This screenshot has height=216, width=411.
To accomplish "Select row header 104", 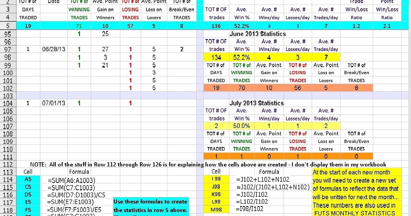I will (x=8, y=103).
